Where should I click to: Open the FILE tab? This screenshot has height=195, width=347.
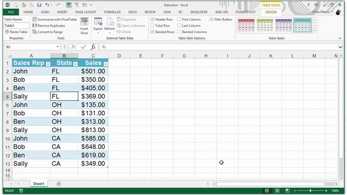pos(11,12)
